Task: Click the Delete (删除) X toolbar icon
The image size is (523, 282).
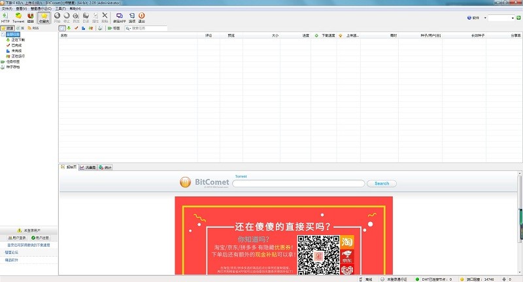Action: [x=105, y=17]
